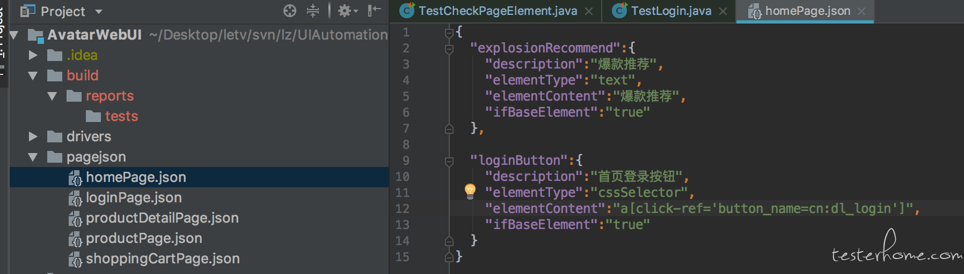Expand the .idea folder
Image resolution: width=964 pixels, height=274 pixels.
[x=33, y=55]
